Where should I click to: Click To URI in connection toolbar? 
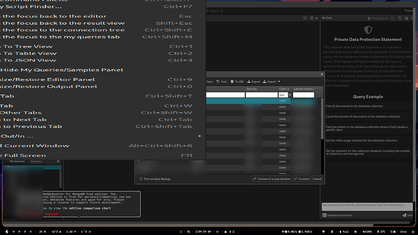(237, 82)
